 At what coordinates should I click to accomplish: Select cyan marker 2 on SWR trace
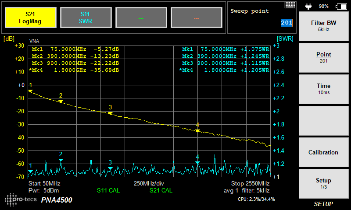[61, 160]
